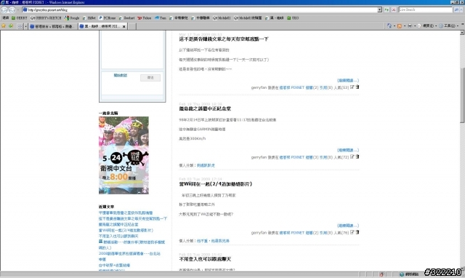
Task: Open the address bar history dropdown
Action: click(379, 9)
